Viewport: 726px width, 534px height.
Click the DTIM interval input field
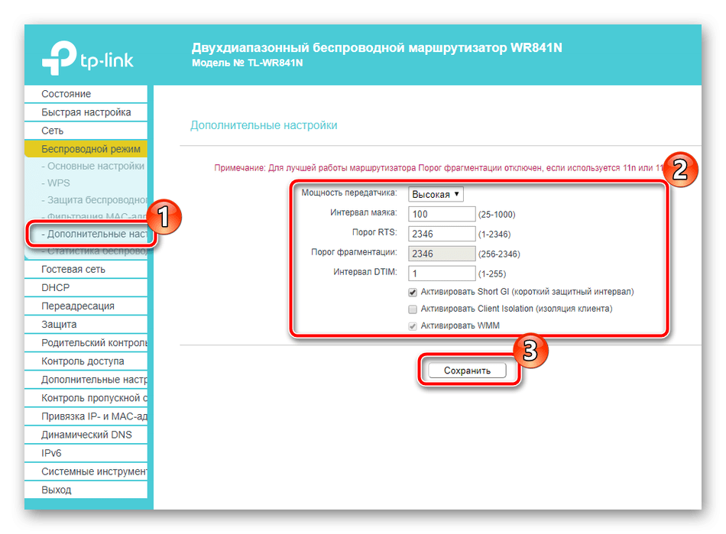442,273
